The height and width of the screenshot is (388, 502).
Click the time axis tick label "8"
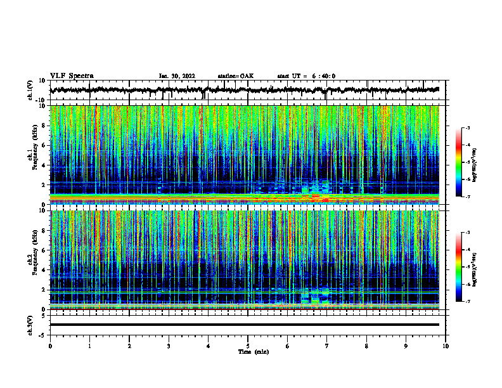pos(366,346)
